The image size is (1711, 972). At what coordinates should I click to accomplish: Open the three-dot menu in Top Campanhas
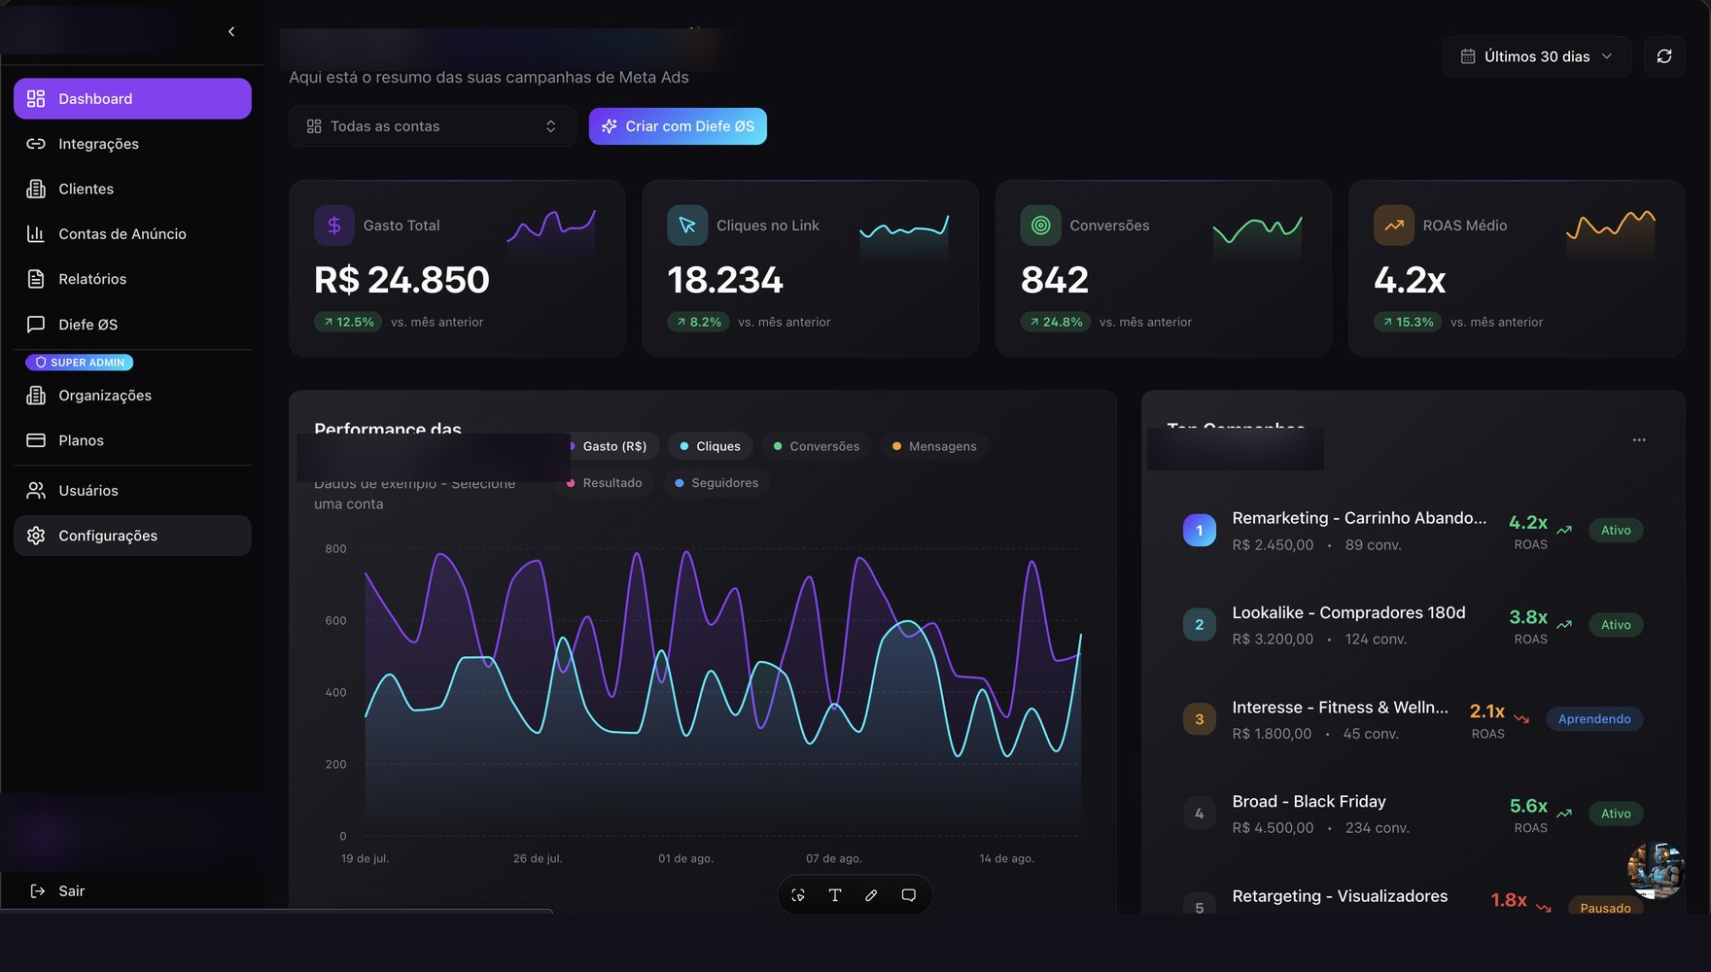[1639, 440]
